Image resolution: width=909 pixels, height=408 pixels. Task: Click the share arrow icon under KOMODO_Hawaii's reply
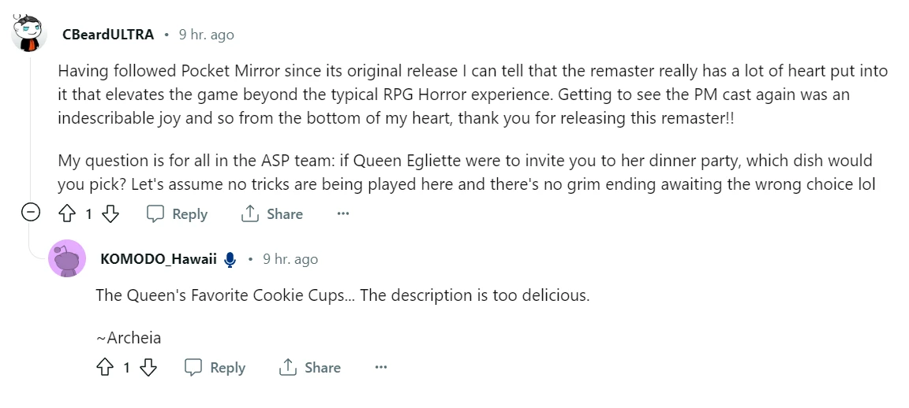(287, 367)
